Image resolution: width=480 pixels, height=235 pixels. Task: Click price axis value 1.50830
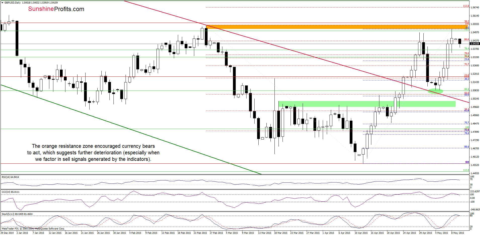475,90
